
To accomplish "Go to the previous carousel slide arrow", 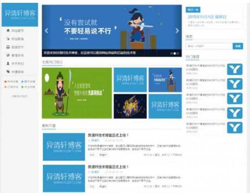I will (46, 31).
